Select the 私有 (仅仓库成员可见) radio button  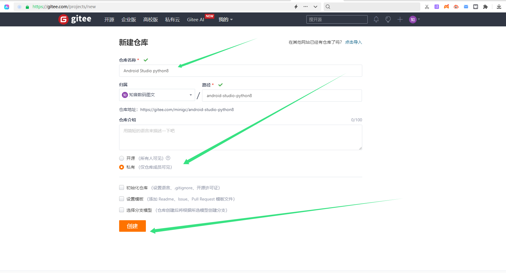[x=122, y=167]
